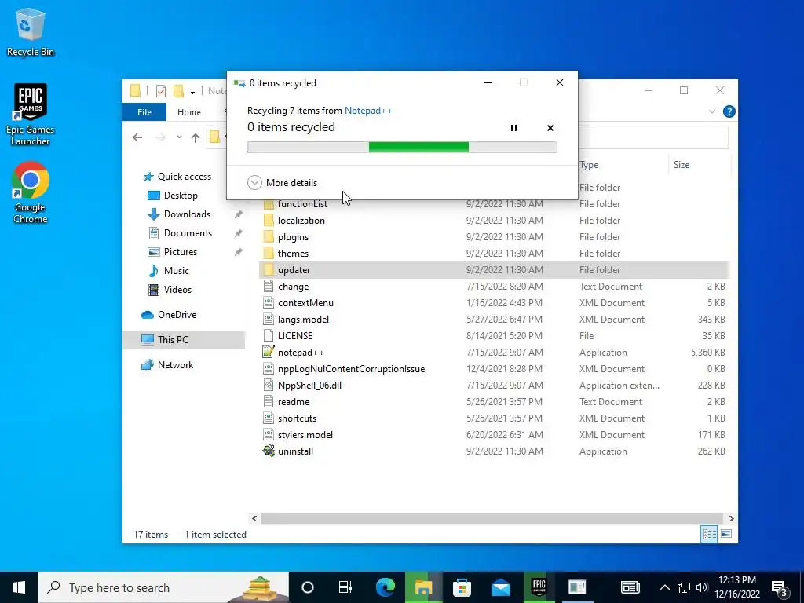This screenshot has height=603, width=804.
Task: Expand the ribbon with the chevron
Action: point(711,111)
